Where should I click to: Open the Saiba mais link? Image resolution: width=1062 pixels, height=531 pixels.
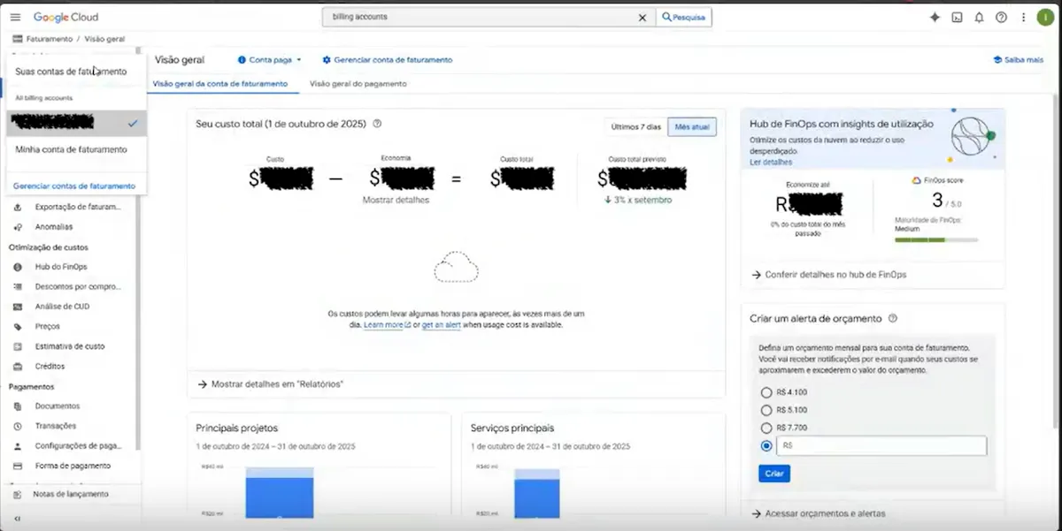(1018, 60)
